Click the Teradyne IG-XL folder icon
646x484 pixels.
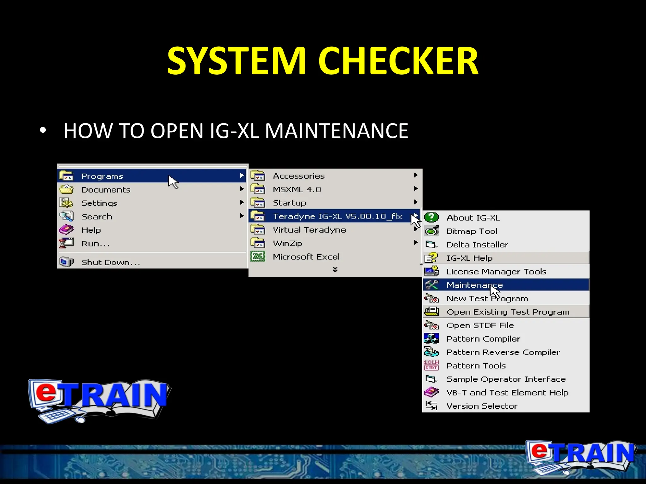tap(258, 216)
